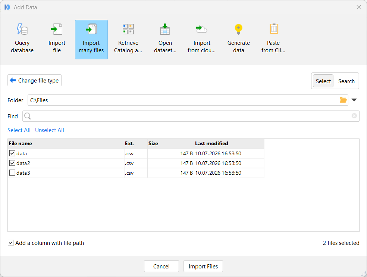Screen dimensions: 367x277
Task: Click the Select All link
Action: pos(19,130)
